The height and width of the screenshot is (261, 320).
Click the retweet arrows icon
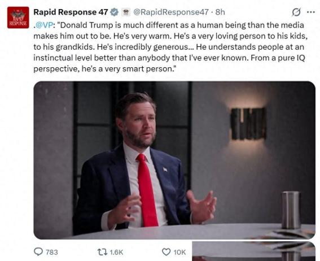tap(103, 252)
